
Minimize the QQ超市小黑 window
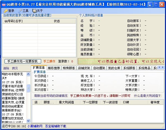coord(150,5)
